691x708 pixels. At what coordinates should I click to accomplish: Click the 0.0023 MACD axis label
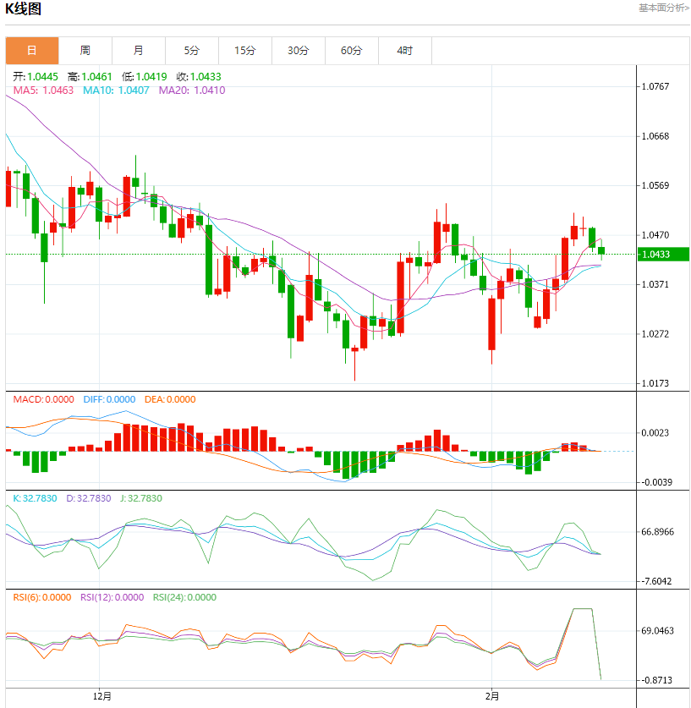(655, 433)
